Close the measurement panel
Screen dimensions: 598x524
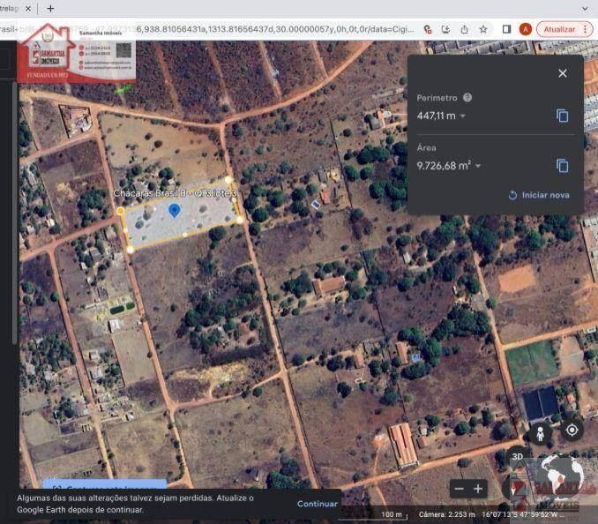click(563, 73)
